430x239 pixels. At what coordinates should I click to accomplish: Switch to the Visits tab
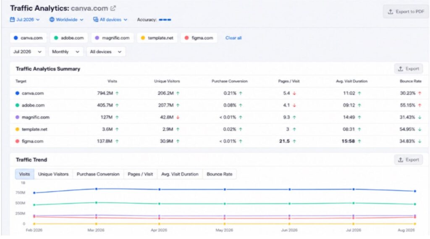(25, 174)
